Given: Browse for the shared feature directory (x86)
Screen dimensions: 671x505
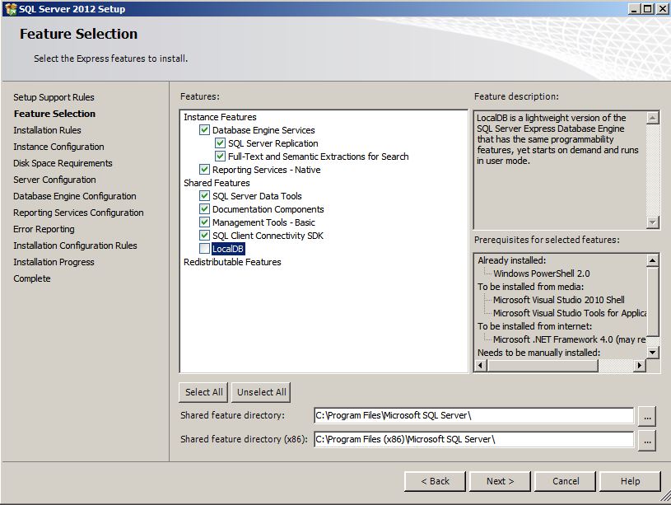Looking at the screenshot, I should pyautogui.click(x=647, y=440).
